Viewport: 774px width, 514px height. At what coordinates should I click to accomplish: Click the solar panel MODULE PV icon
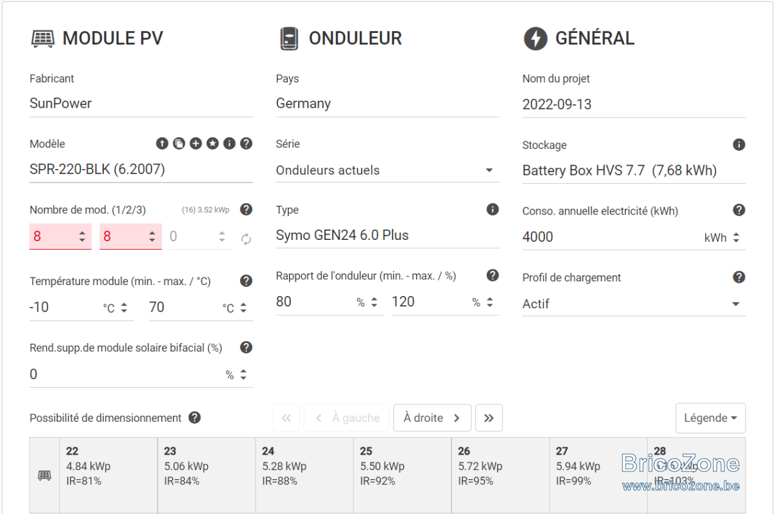43,39
